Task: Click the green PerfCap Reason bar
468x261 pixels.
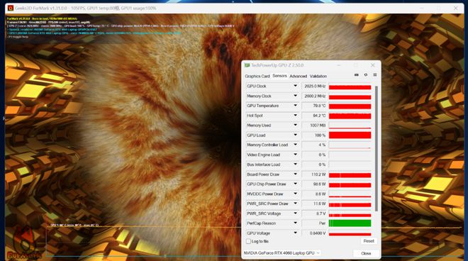Action: coord(350,223)
